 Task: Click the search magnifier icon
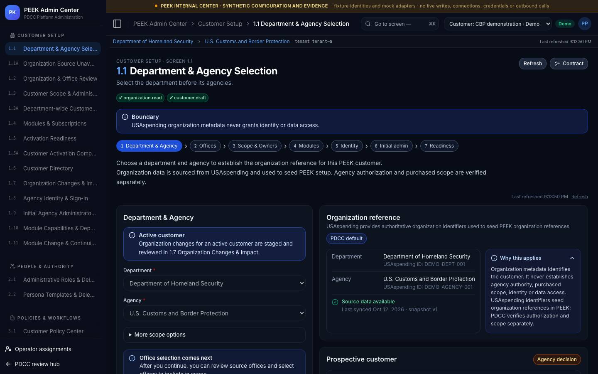click(368, 24)
